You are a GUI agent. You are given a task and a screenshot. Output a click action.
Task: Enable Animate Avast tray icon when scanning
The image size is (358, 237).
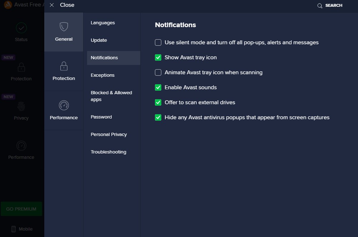pyautogui.click(x=158, y=72)
